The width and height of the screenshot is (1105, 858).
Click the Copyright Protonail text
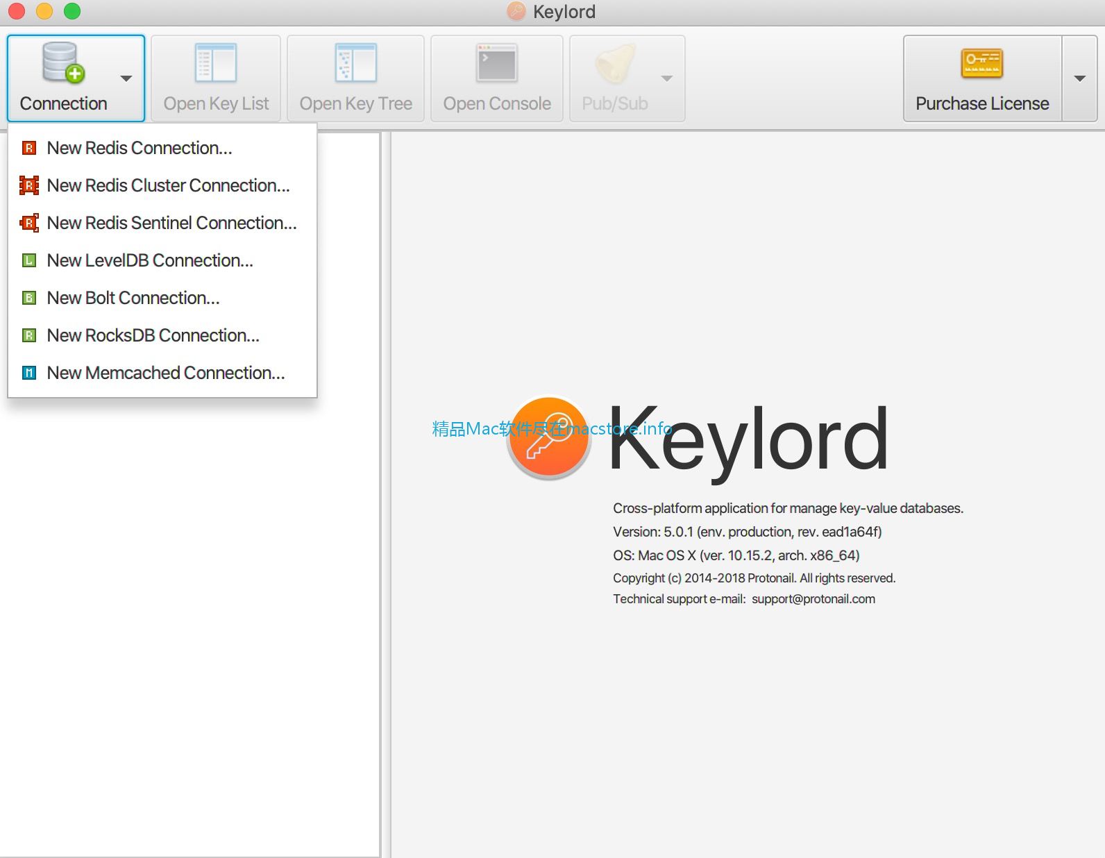pyautogui.click(x=754, y=578)
